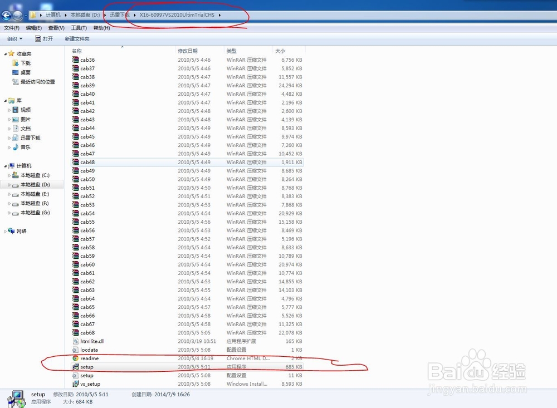Open the 工具(T) menu
Viewport: 557px width, 408px height.
(79, 28)
